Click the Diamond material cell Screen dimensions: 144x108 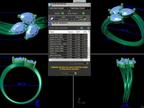click(79, 17)
